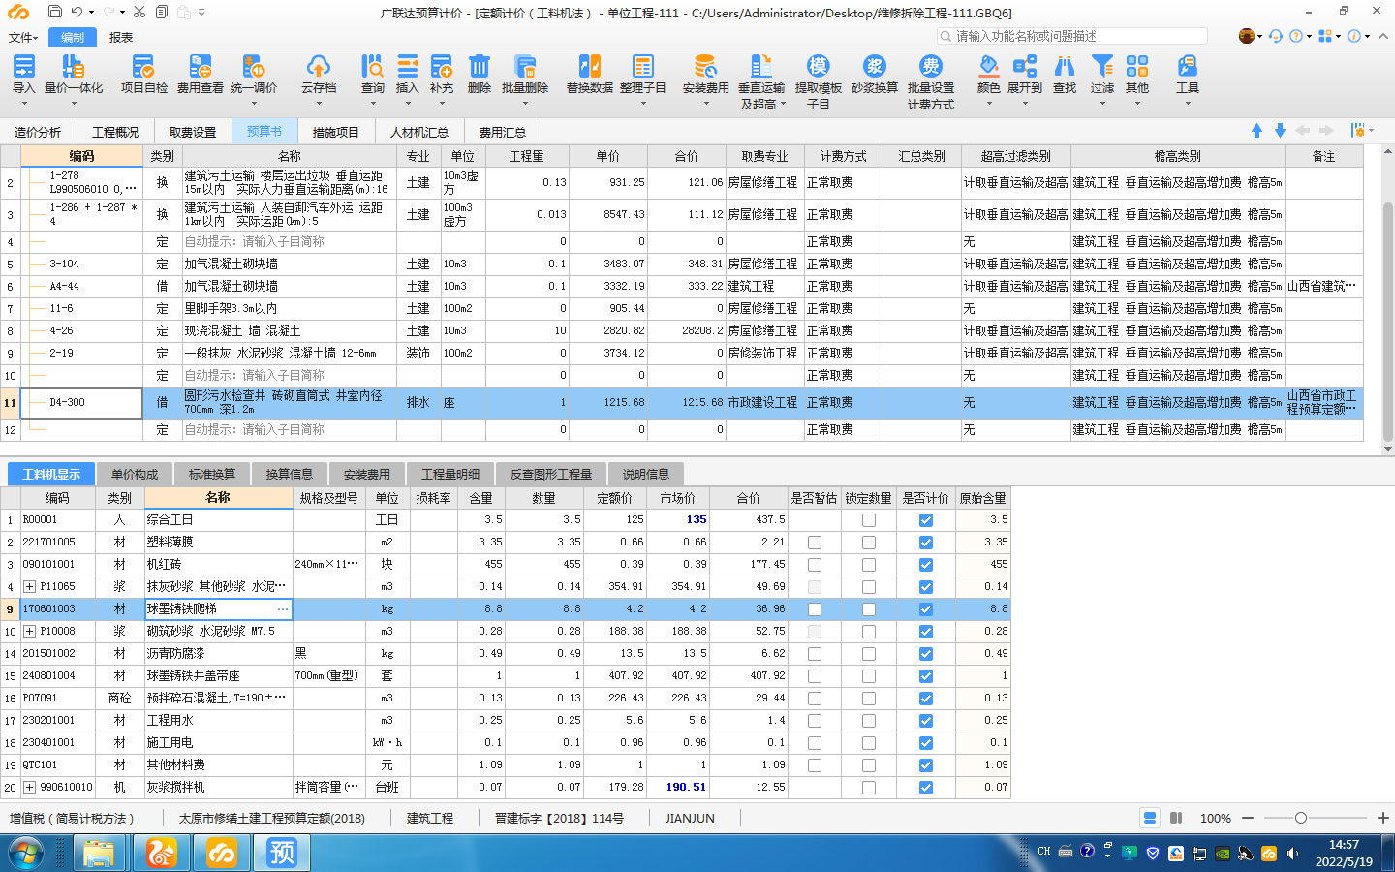Click the zoom-out minus button

coord(1248,818)
